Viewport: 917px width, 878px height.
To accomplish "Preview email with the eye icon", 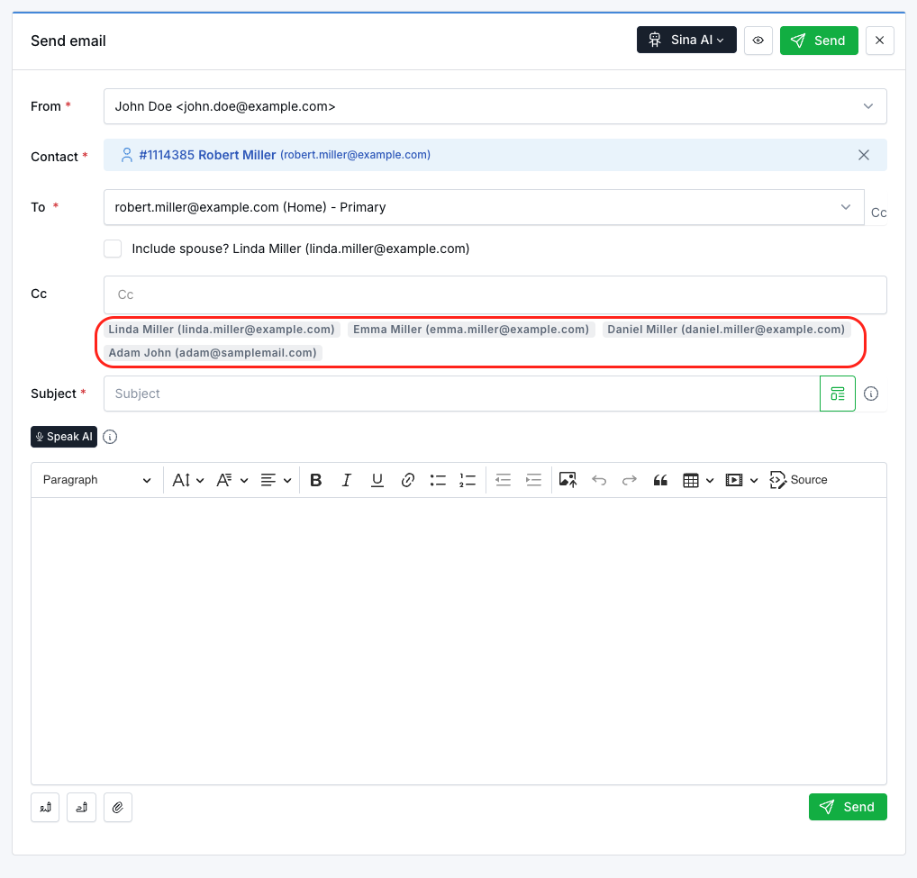I will pos(758,41).
